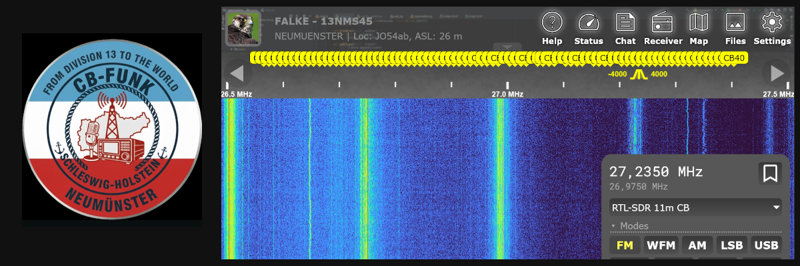The width and height of the screenshot is (800, 266).
Task: Toggle the Receiver panel
Action: coord(663,29)
